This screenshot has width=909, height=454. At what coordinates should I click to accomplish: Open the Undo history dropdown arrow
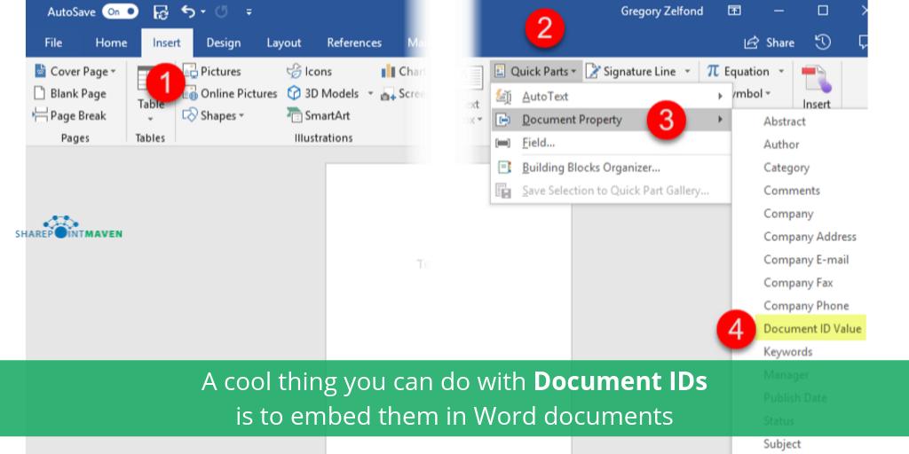pyautogui.click(x=203, y=12)
